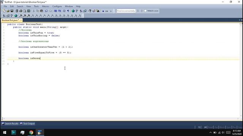Viewport: 243px width, 136px height.
Task: Click the volume speaker tray icon
Action: [223, 133]
